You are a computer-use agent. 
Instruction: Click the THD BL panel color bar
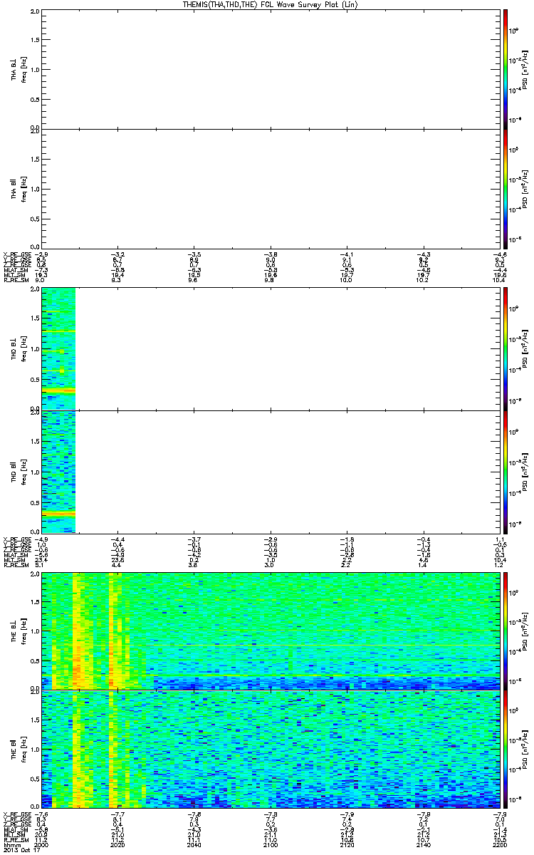pyautogui.click(x=505, y=348)
